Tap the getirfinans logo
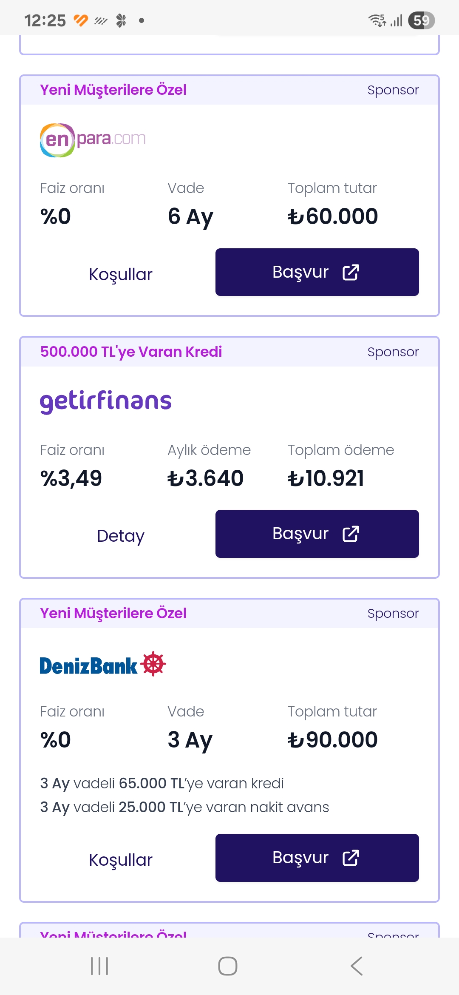 coord(105,401)
